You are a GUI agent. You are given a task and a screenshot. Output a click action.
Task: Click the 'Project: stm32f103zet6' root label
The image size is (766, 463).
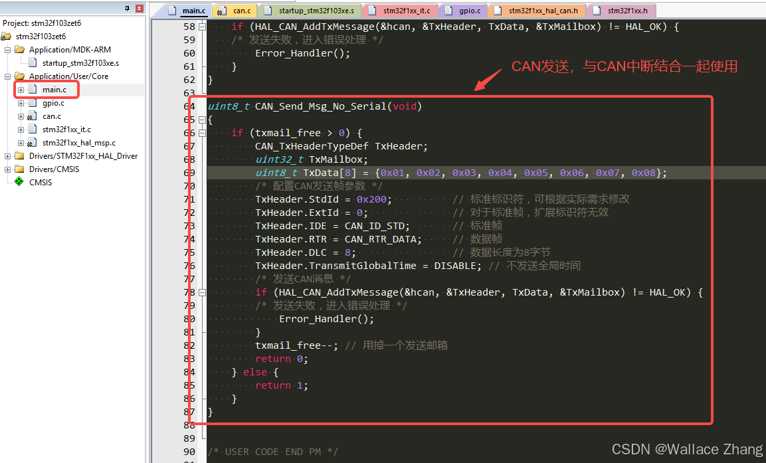42,23
